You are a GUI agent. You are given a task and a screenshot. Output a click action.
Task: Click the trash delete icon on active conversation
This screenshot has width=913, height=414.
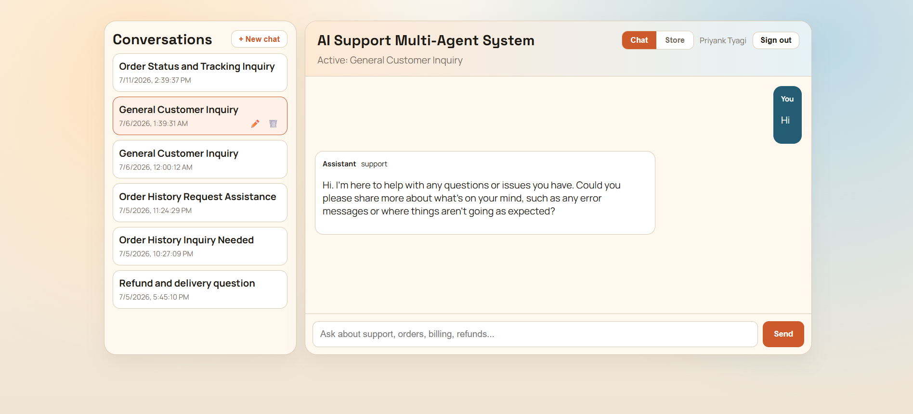click(x=273, y=124)
